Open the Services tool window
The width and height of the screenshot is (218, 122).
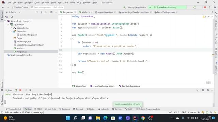(x=117, y=109)
